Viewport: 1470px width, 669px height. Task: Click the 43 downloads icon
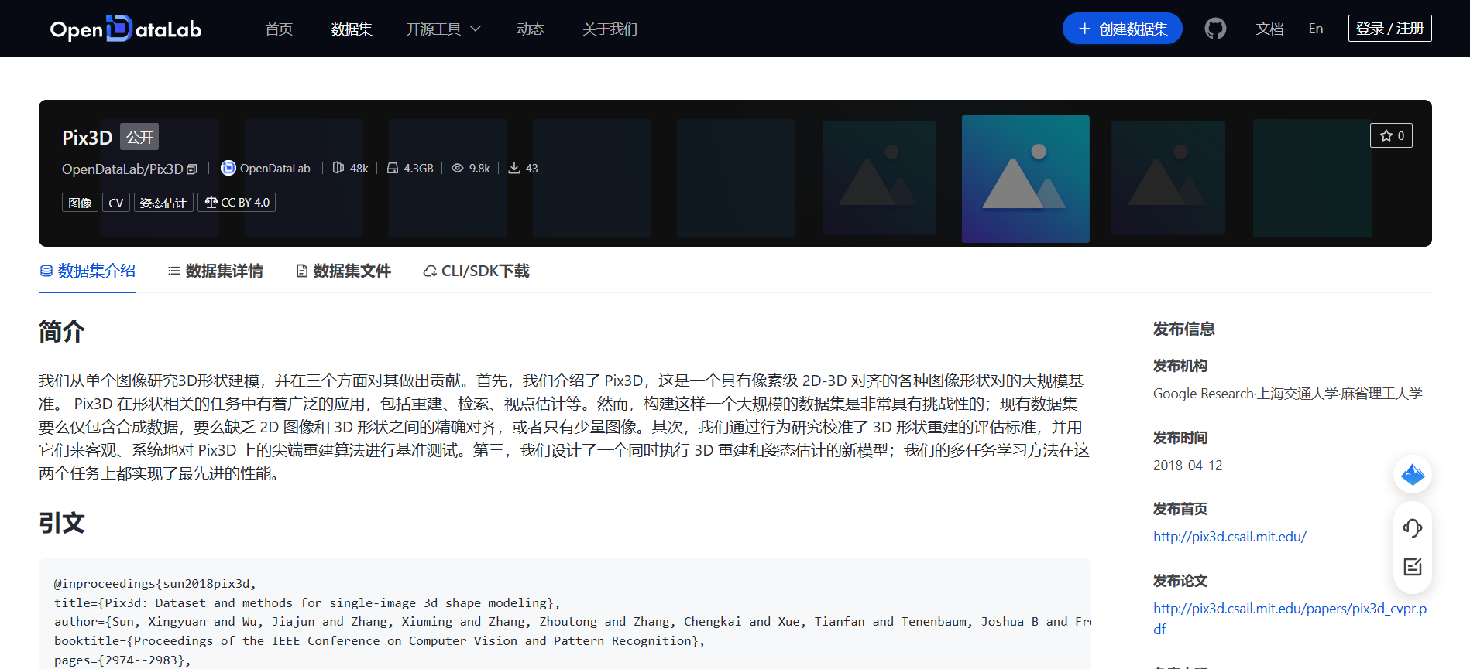click(514, 168)
